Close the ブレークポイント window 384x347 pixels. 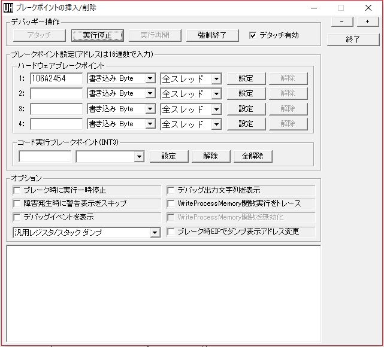(x=368, y=8)
